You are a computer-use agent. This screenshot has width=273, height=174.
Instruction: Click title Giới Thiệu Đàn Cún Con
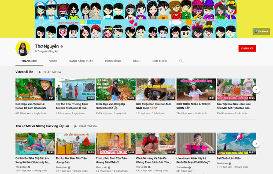click(x=153, y=106)
